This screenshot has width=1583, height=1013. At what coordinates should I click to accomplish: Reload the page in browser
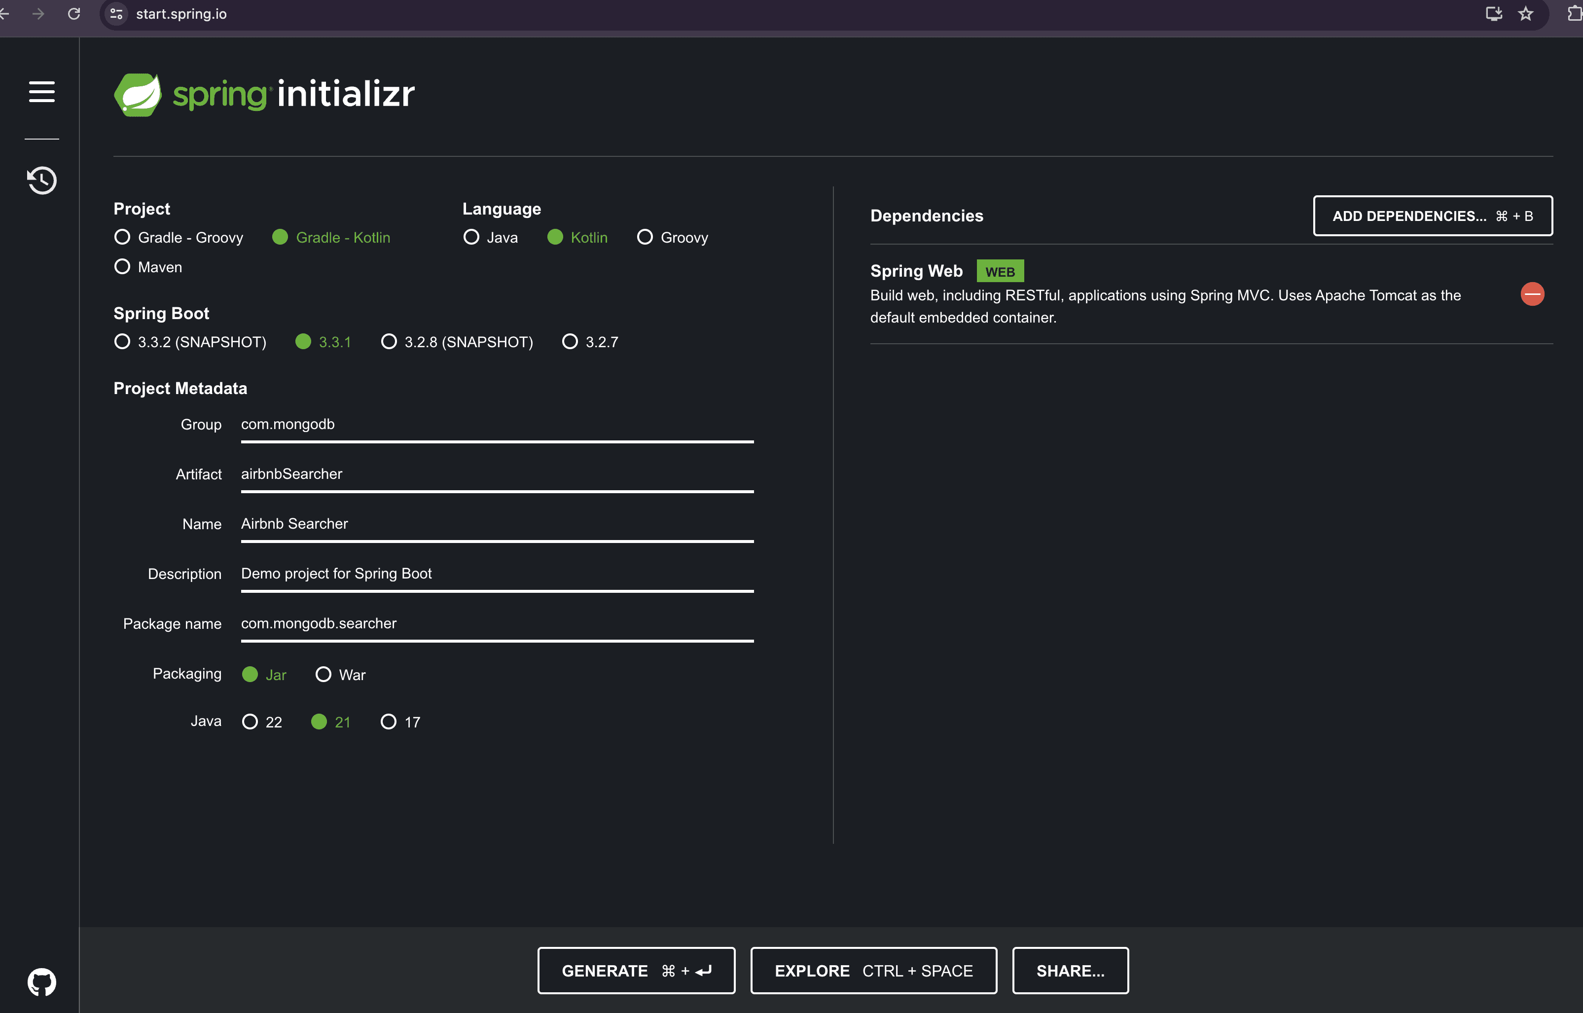[x=74, y=14]
